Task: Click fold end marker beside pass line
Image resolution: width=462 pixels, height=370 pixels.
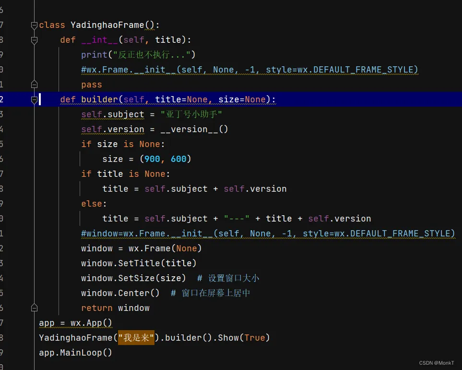Action: coord(34,85)
